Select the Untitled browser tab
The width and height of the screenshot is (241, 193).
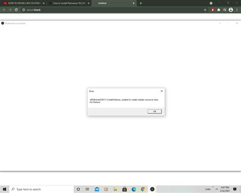113,3
